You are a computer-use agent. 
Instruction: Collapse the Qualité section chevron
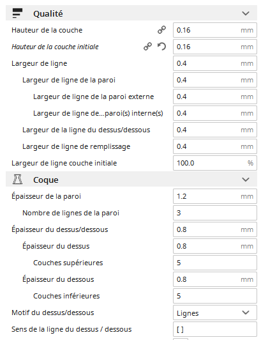pos(246,13)
